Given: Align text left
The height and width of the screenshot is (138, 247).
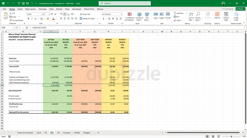Looking at the screenshot, I should pyautogui.click(x=61, y=18).
